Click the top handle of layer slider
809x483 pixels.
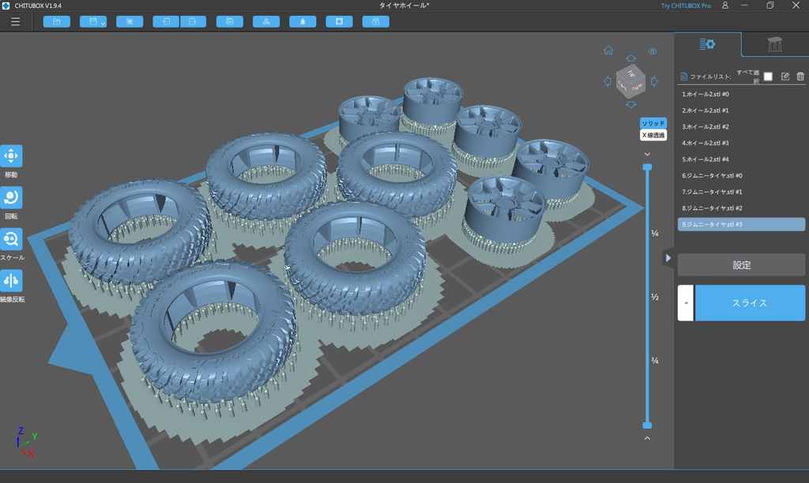click(x=647, y=167)
